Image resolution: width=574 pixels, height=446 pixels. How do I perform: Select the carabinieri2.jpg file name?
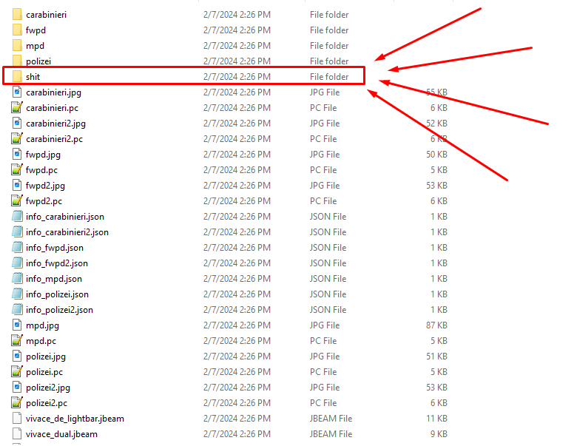click(x=56, y=124)
